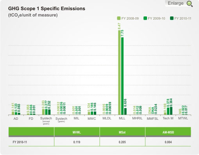Click the AD 0.141 bar

13,113
